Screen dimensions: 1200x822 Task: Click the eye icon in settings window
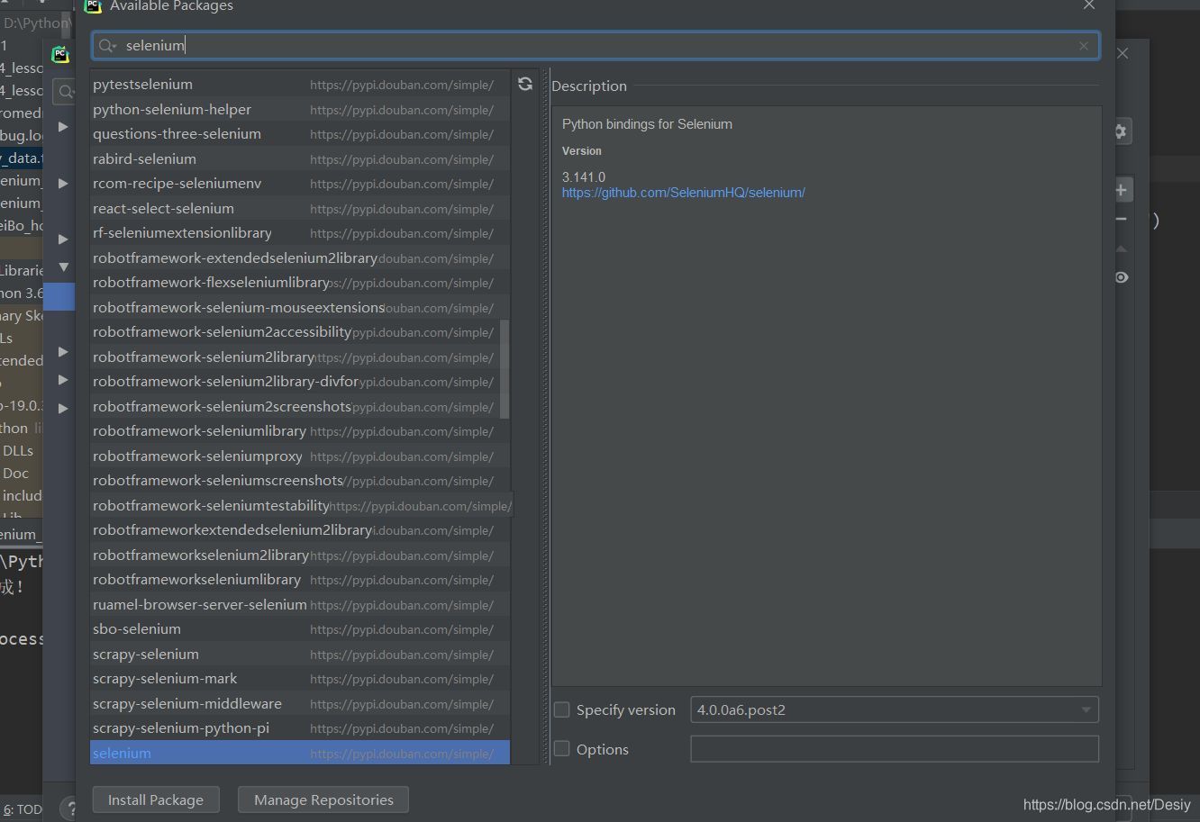click(1122, 277)
